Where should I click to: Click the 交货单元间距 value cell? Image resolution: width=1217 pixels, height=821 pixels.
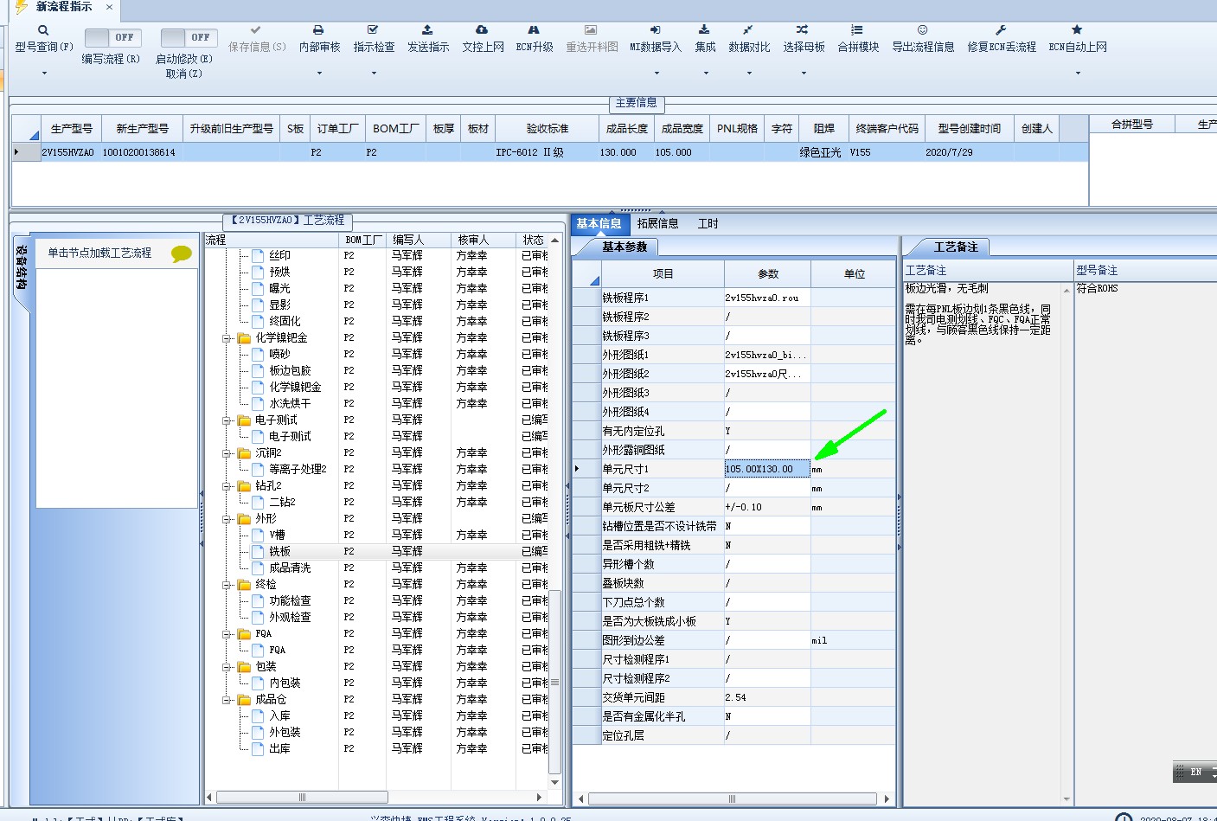pyautogui.click(x=767, y=697)
